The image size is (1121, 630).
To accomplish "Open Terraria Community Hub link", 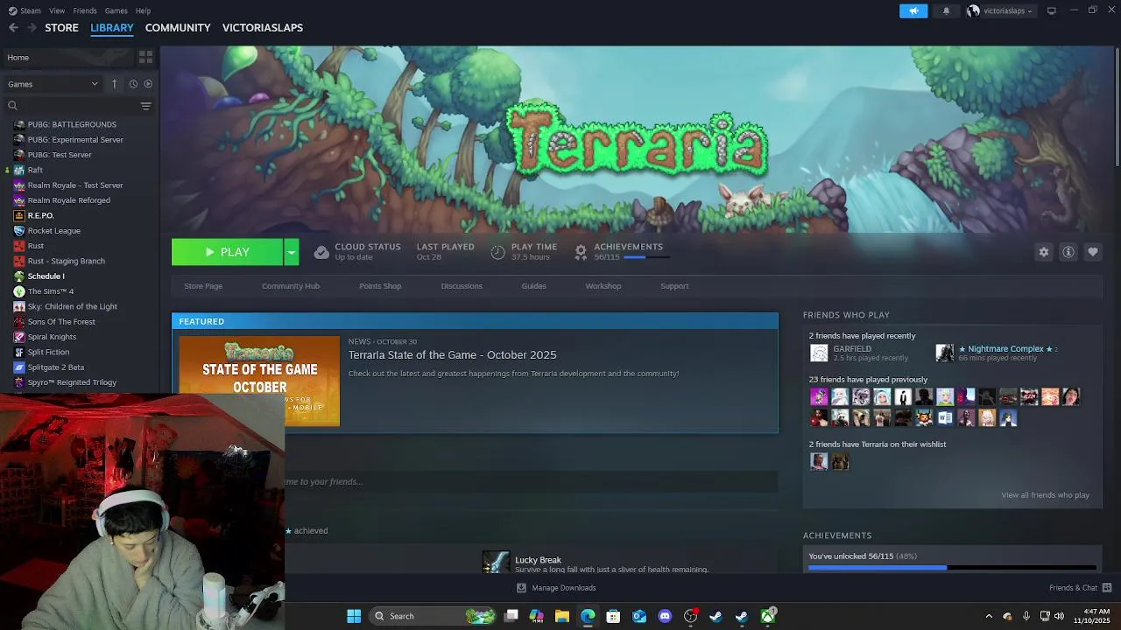I will pyautogui.click(x=291, y=286).
